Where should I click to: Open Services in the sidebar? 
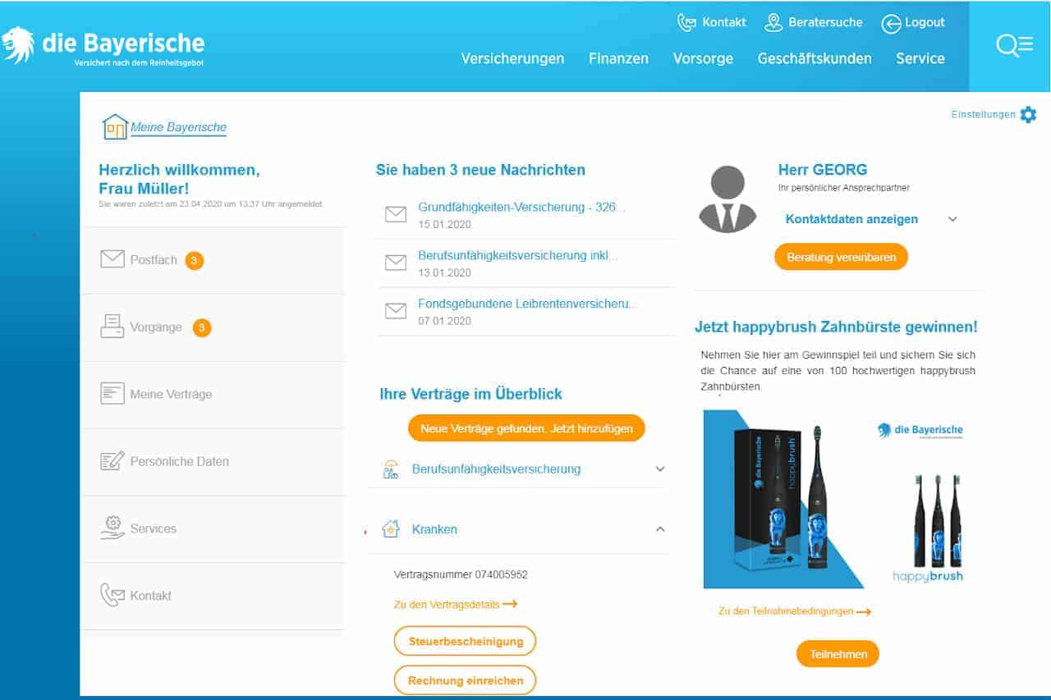[x=213, y=529]
